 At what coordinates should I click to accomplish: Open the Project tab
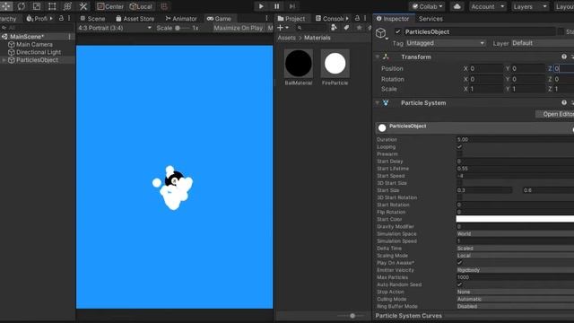[291, 18]
